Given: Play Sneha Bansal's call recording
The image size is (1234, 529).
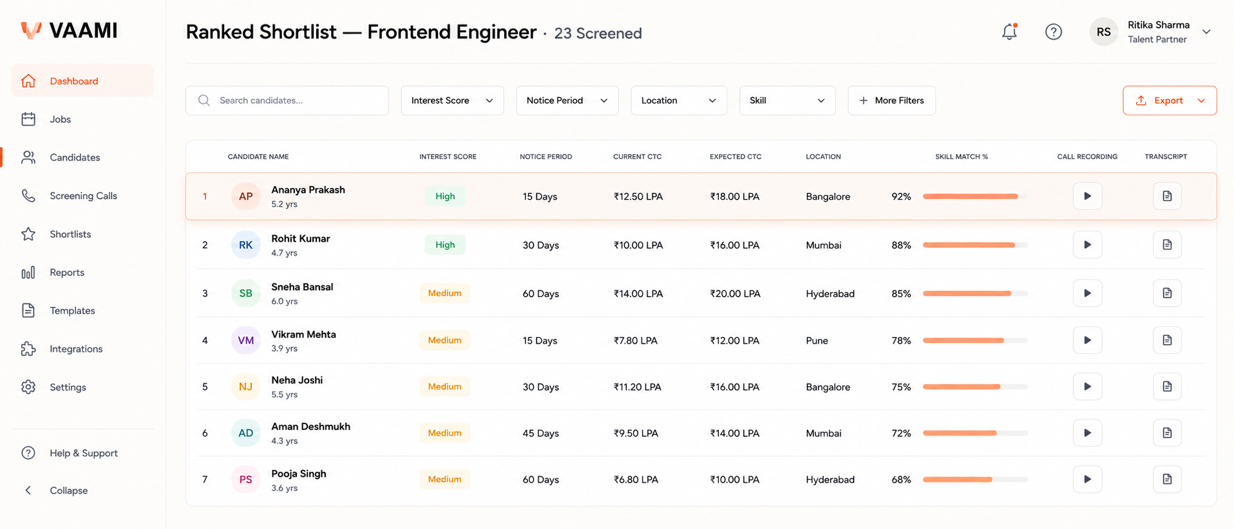Looking at the screenshot, I should 1087,293.
